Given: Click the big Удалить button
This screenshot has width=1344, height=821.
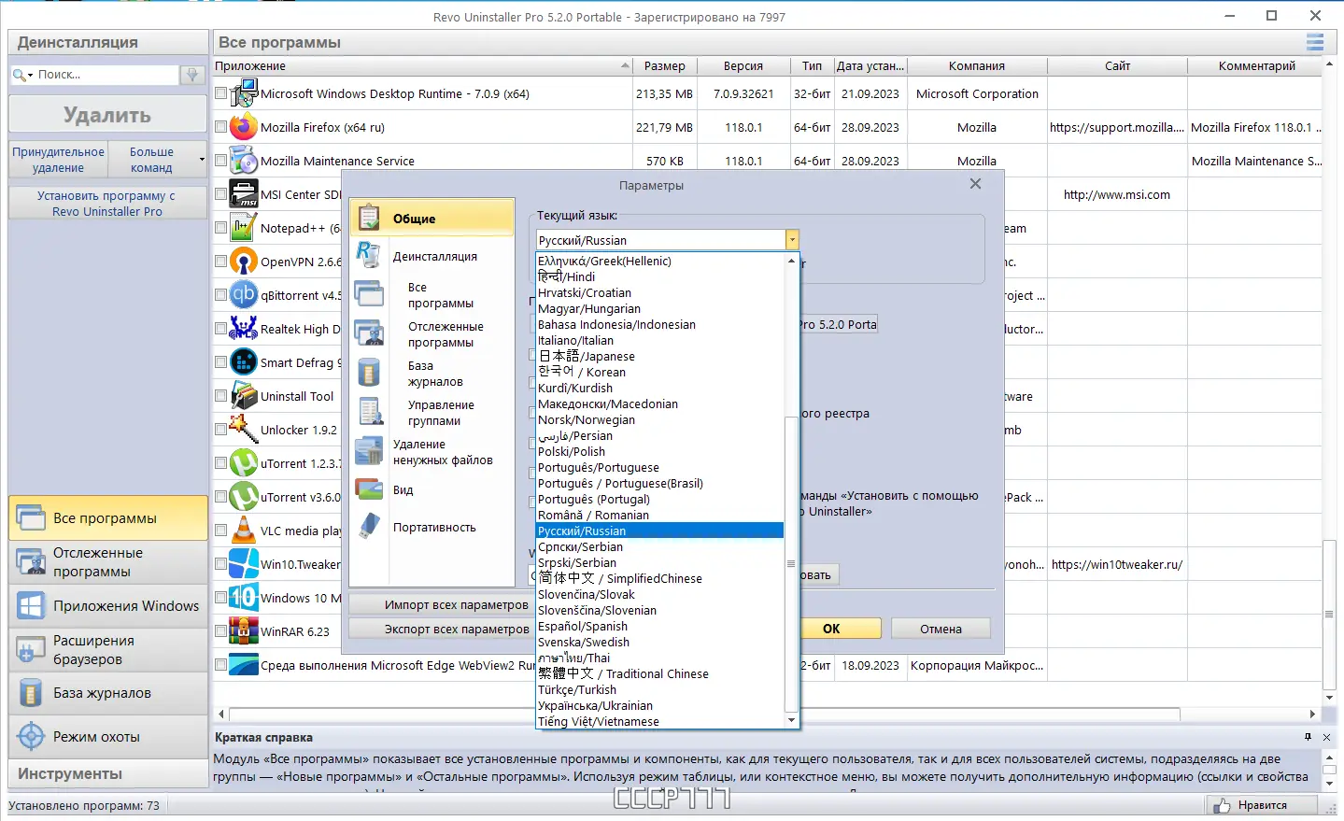Looking at the screenshot, I should tap(107, 115).
